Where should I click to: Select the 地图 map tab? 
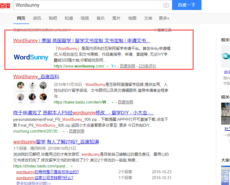coord(132,18)
